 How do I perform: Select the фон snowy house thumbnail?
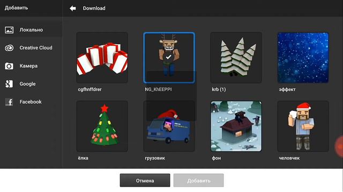(236, 126)
